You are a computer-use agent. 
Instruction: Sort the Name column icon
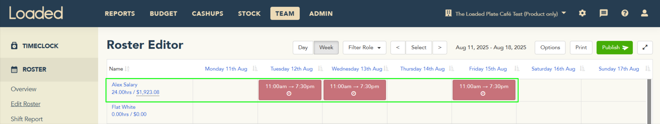click(x=127, y=69)
